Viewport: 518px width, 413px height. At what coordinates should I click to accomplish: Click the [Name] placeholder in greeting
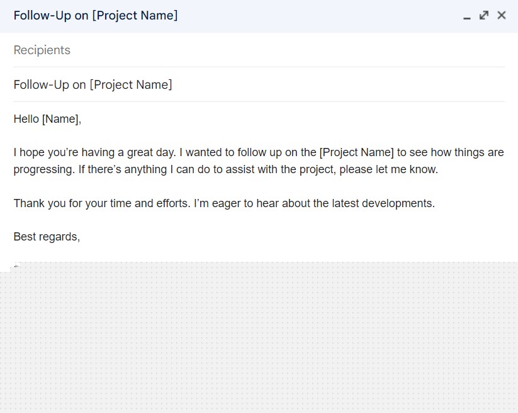point(60,119)
